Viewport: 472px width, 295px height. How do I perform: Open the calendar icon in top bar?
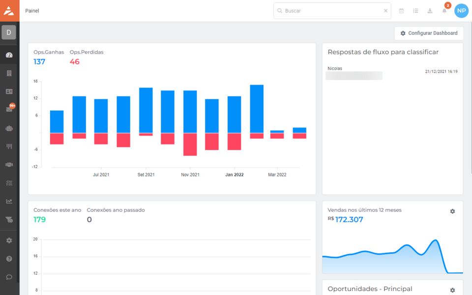(401, 11)
